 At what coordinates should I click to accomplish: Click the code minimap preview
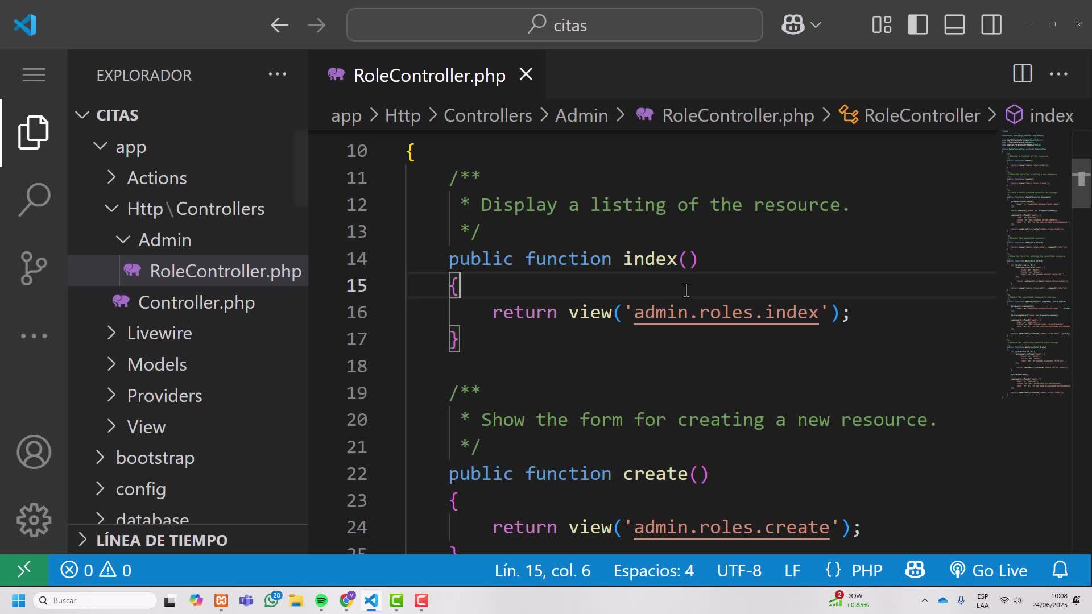1036,264
